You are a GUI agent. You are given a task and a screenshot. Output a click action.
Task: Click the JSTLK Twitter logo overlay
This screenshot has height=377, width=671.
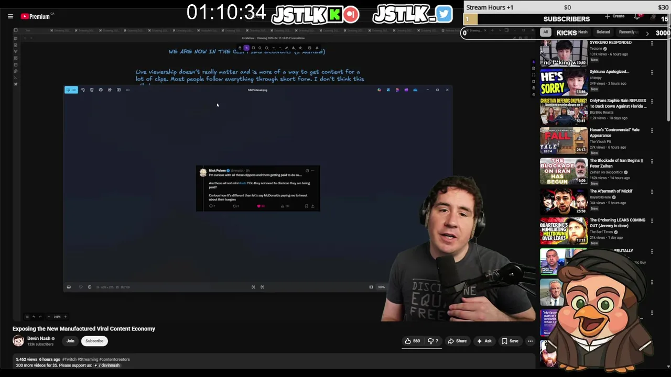tap(412, 14)
